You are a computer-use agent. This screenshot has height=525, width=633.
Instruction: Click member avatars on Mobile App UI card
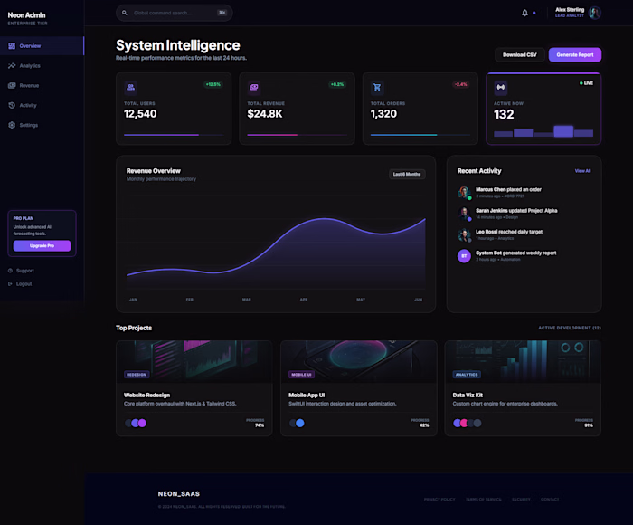pos(298,423)
